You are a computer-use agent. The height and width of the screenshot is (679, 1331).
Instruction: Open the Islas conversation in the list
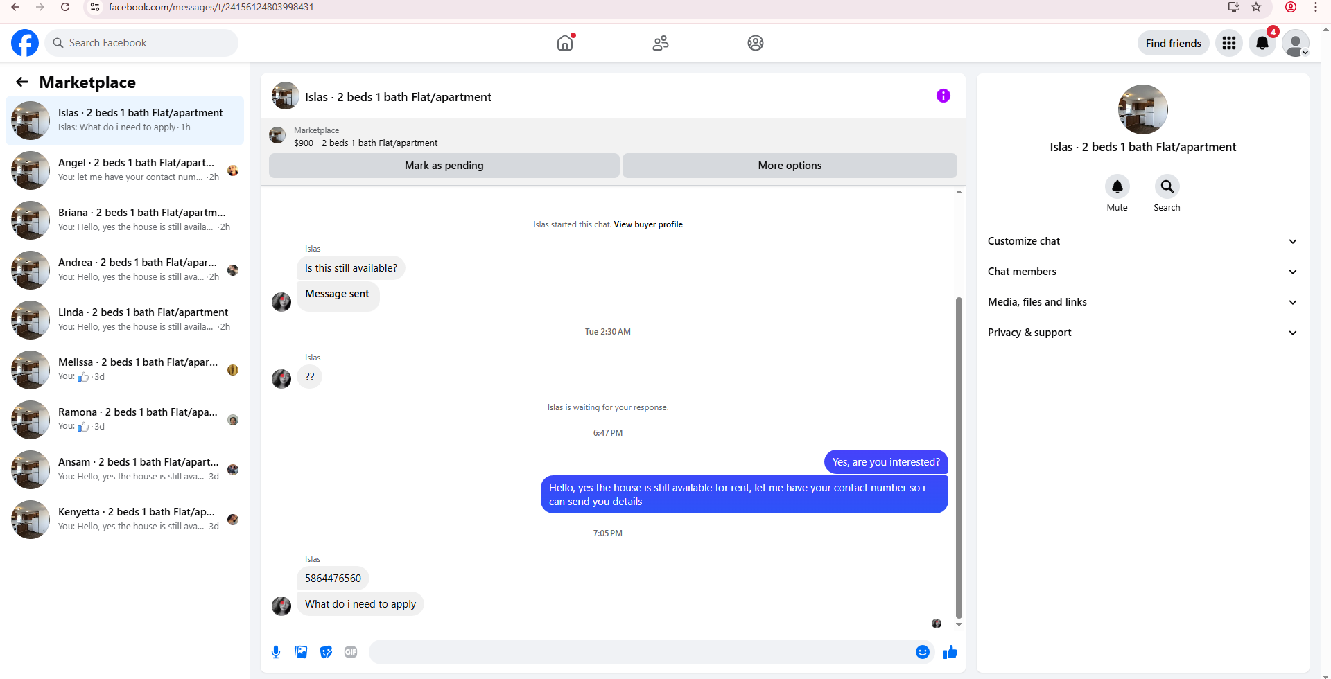pyautogui.click(x=125, y=121)
